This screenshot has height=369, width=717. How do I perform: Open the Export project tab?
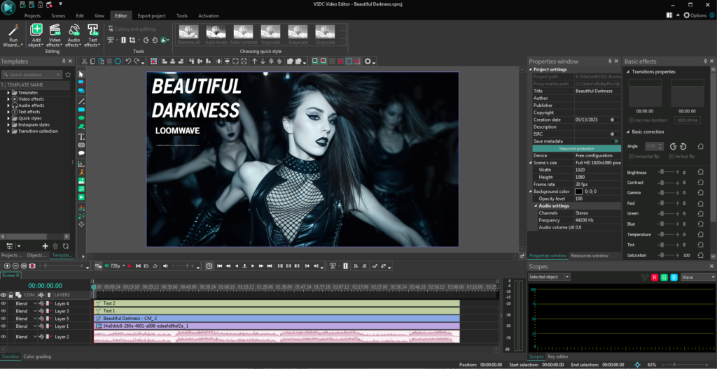point(151,15)
